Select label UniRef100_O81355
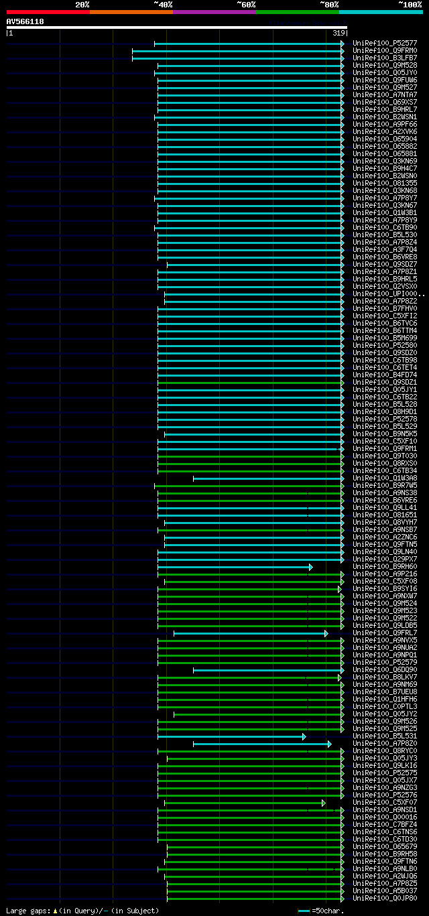This screenshot has width=429, height=916. coord(385,184)
